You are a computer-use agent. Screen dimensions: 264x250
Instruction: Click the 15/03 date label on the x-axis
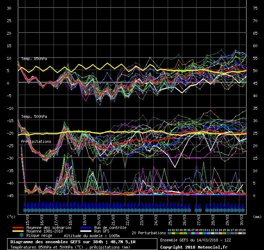point(27,220)
